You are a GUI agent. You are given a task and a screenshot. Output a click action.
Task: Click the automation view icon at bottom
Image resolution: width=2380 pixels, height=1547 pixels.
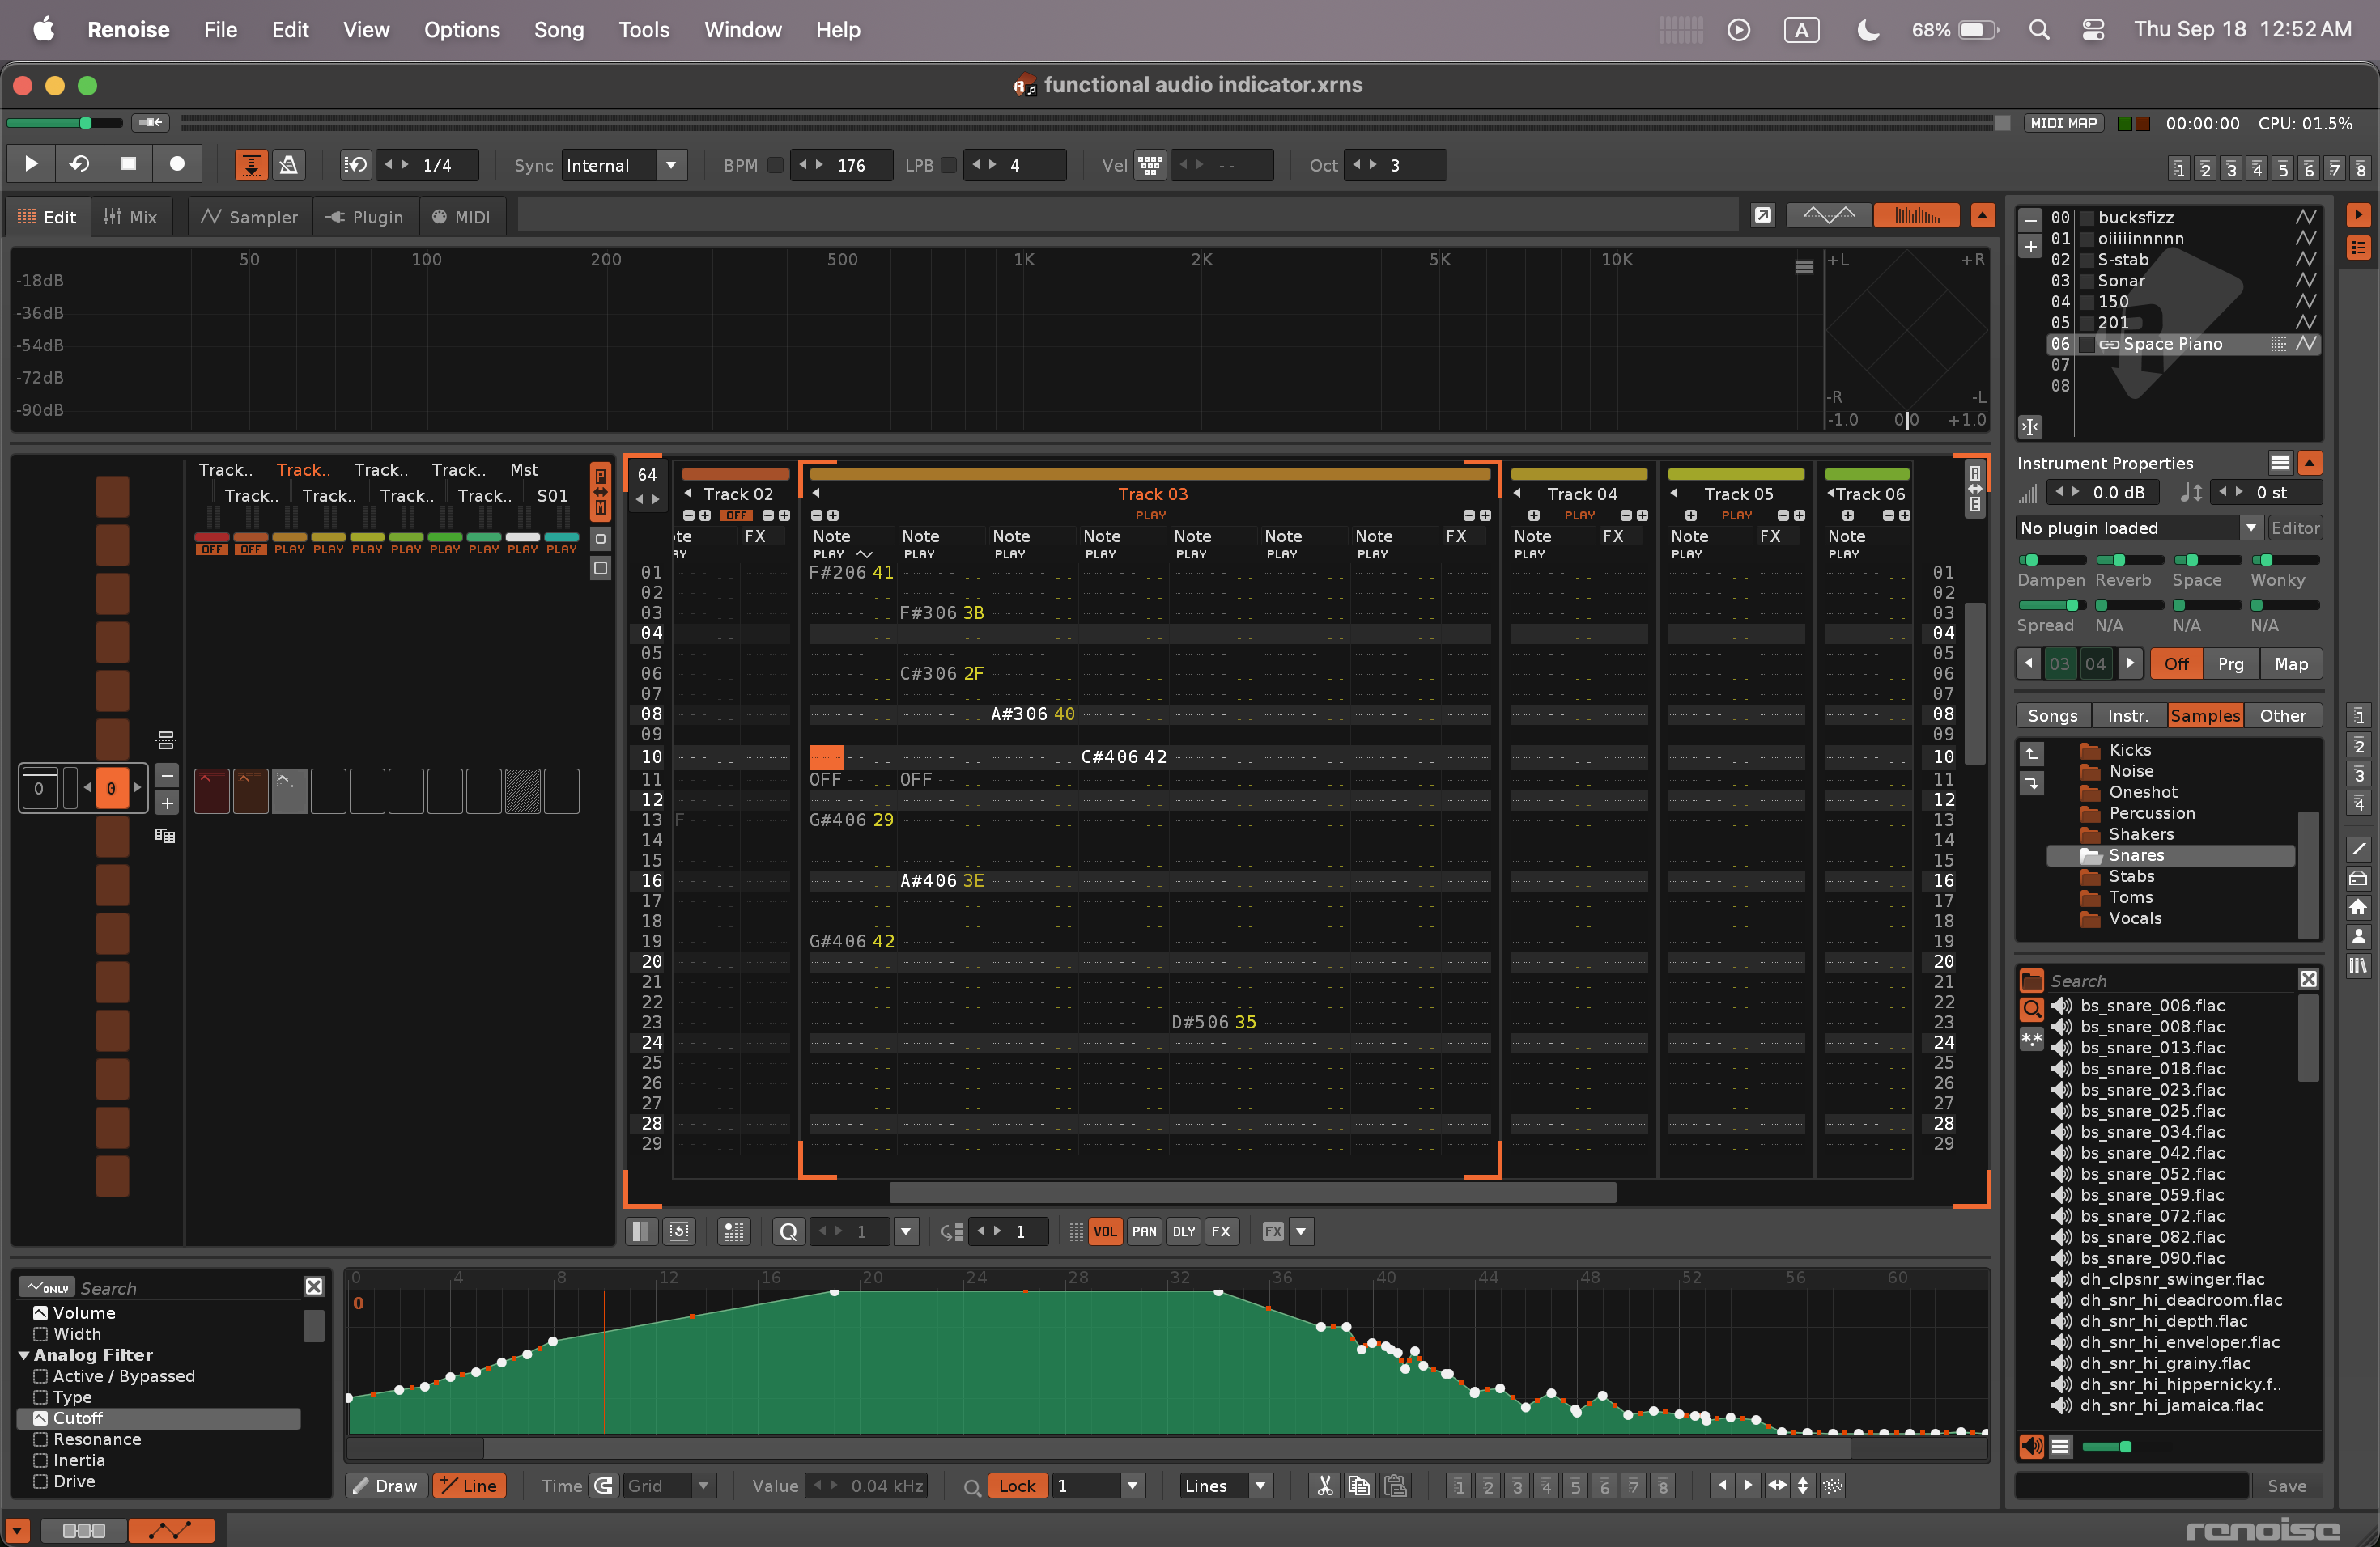[171, 1530]
